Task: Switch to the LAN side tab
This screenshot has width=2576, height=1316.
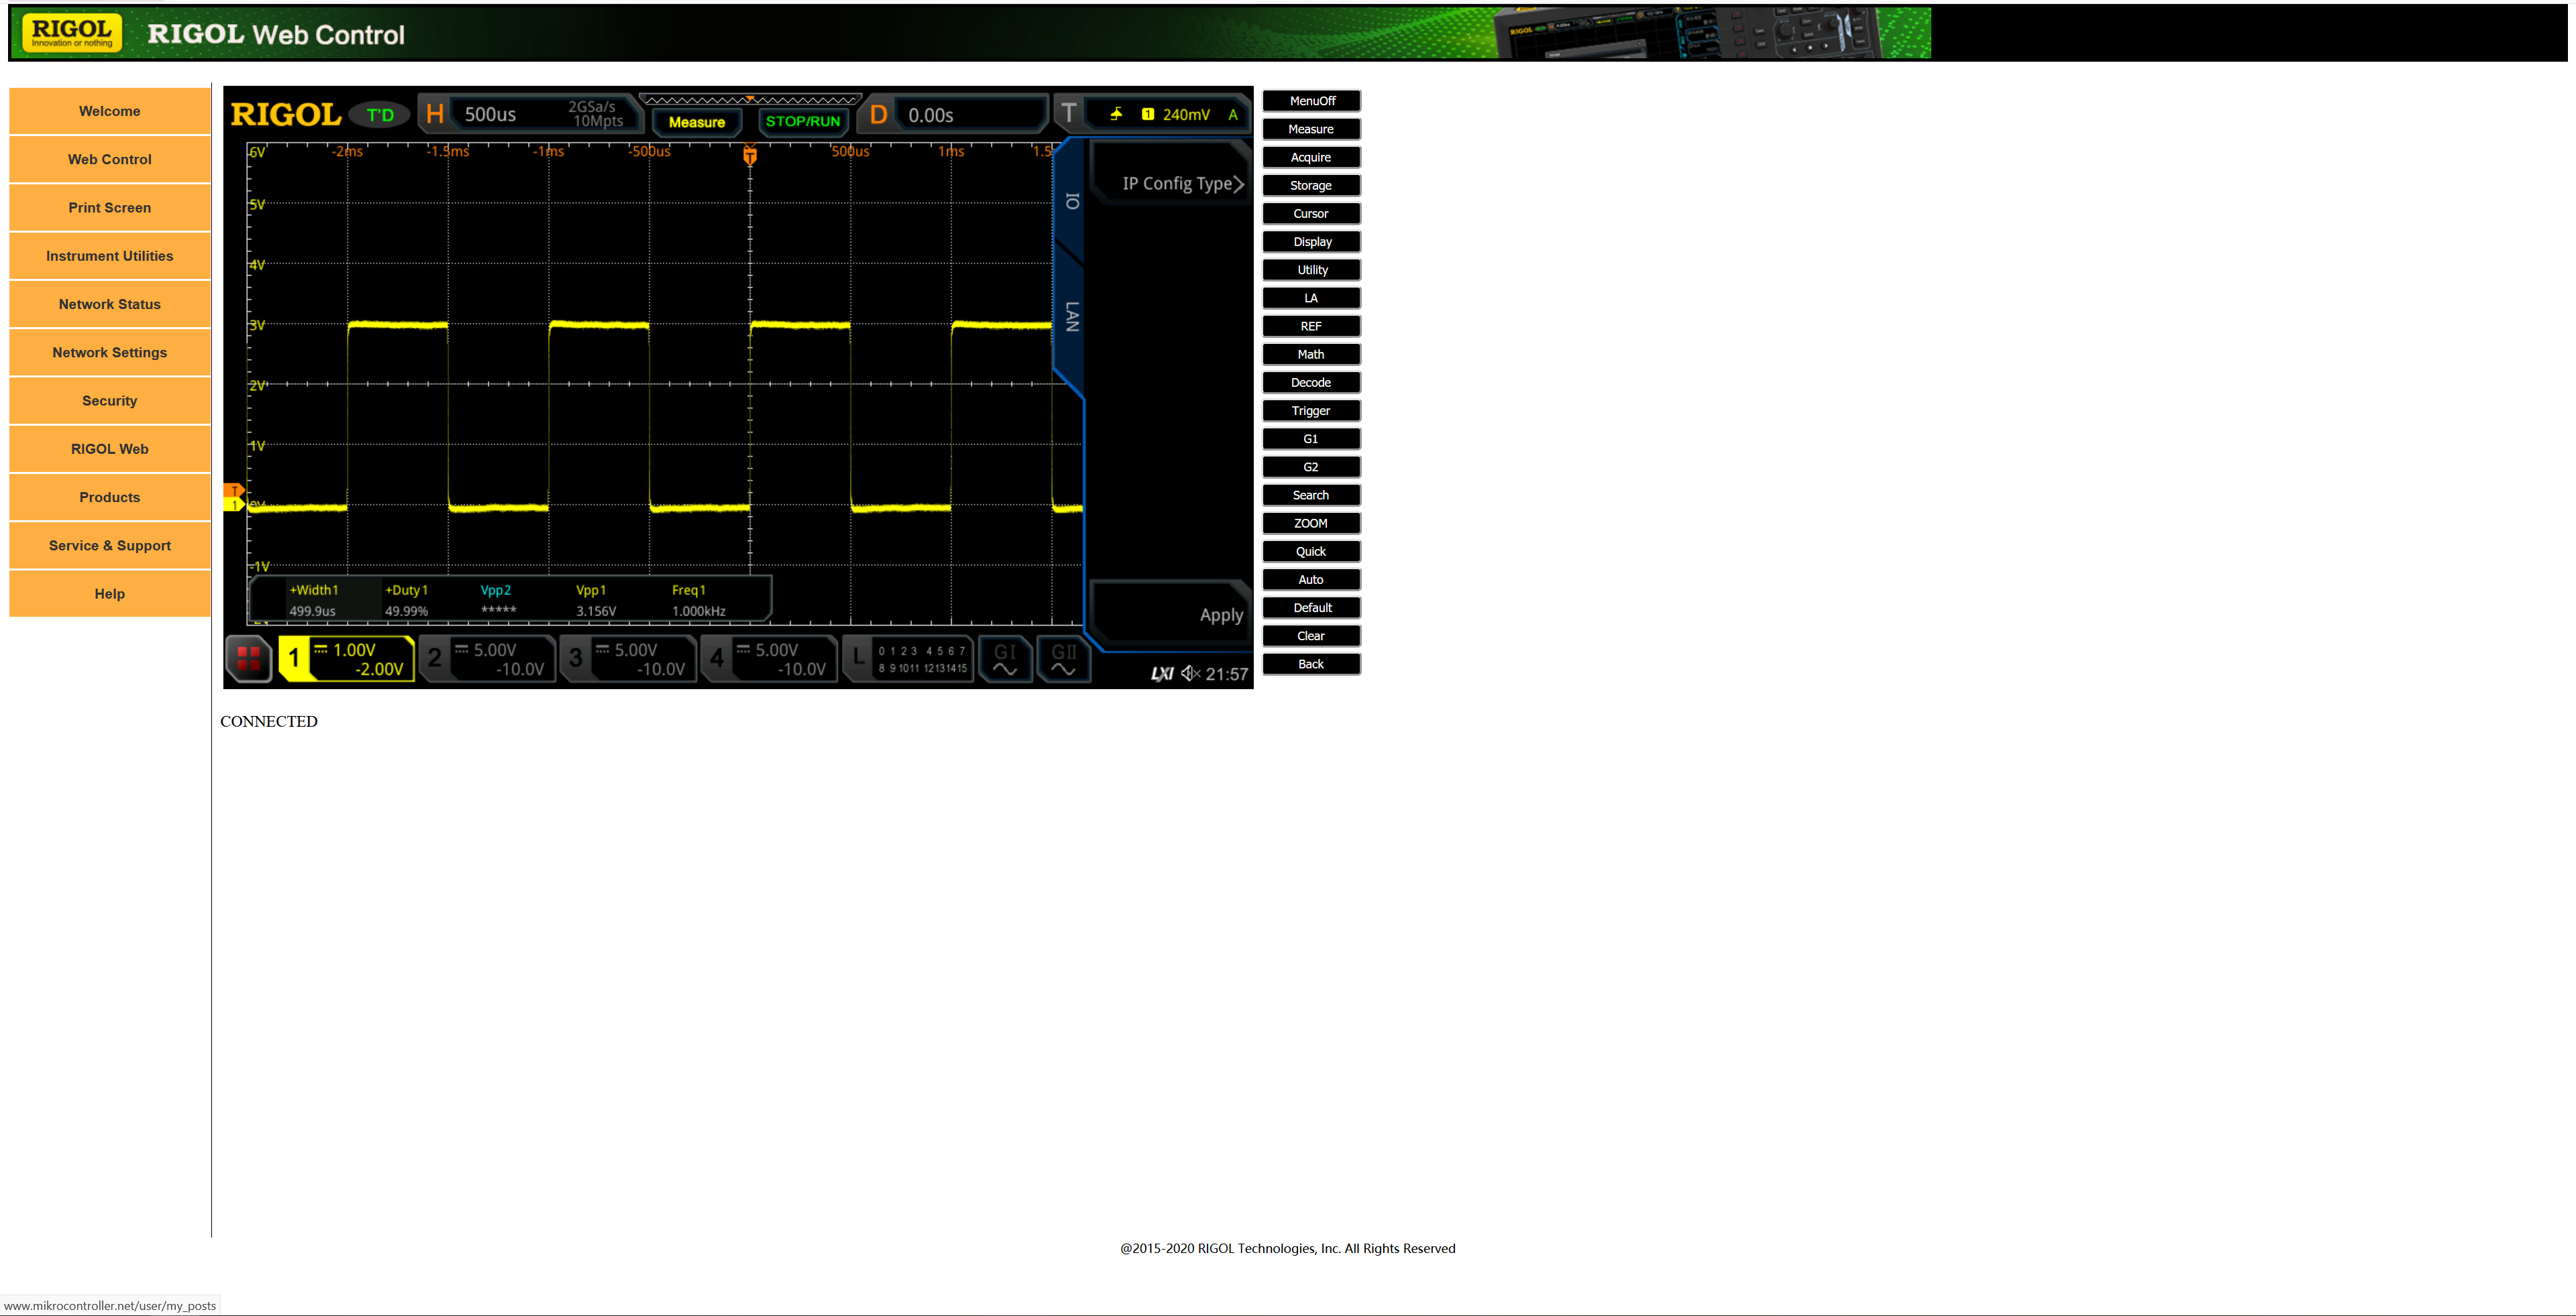Action: 1071,316
